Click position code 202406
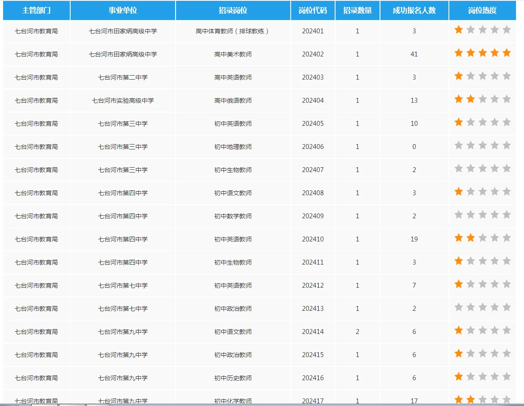This screenshot has height=406, width=524. [x=313, y=147]
